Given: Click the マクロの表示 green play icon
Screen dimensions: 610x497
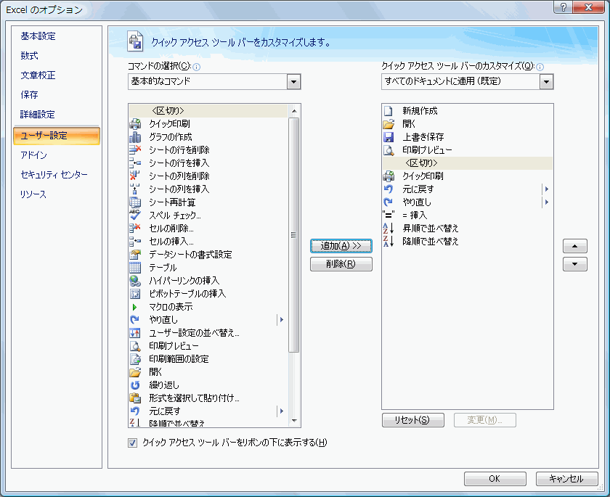Looking at the screenshot, I should coord(135,307).
